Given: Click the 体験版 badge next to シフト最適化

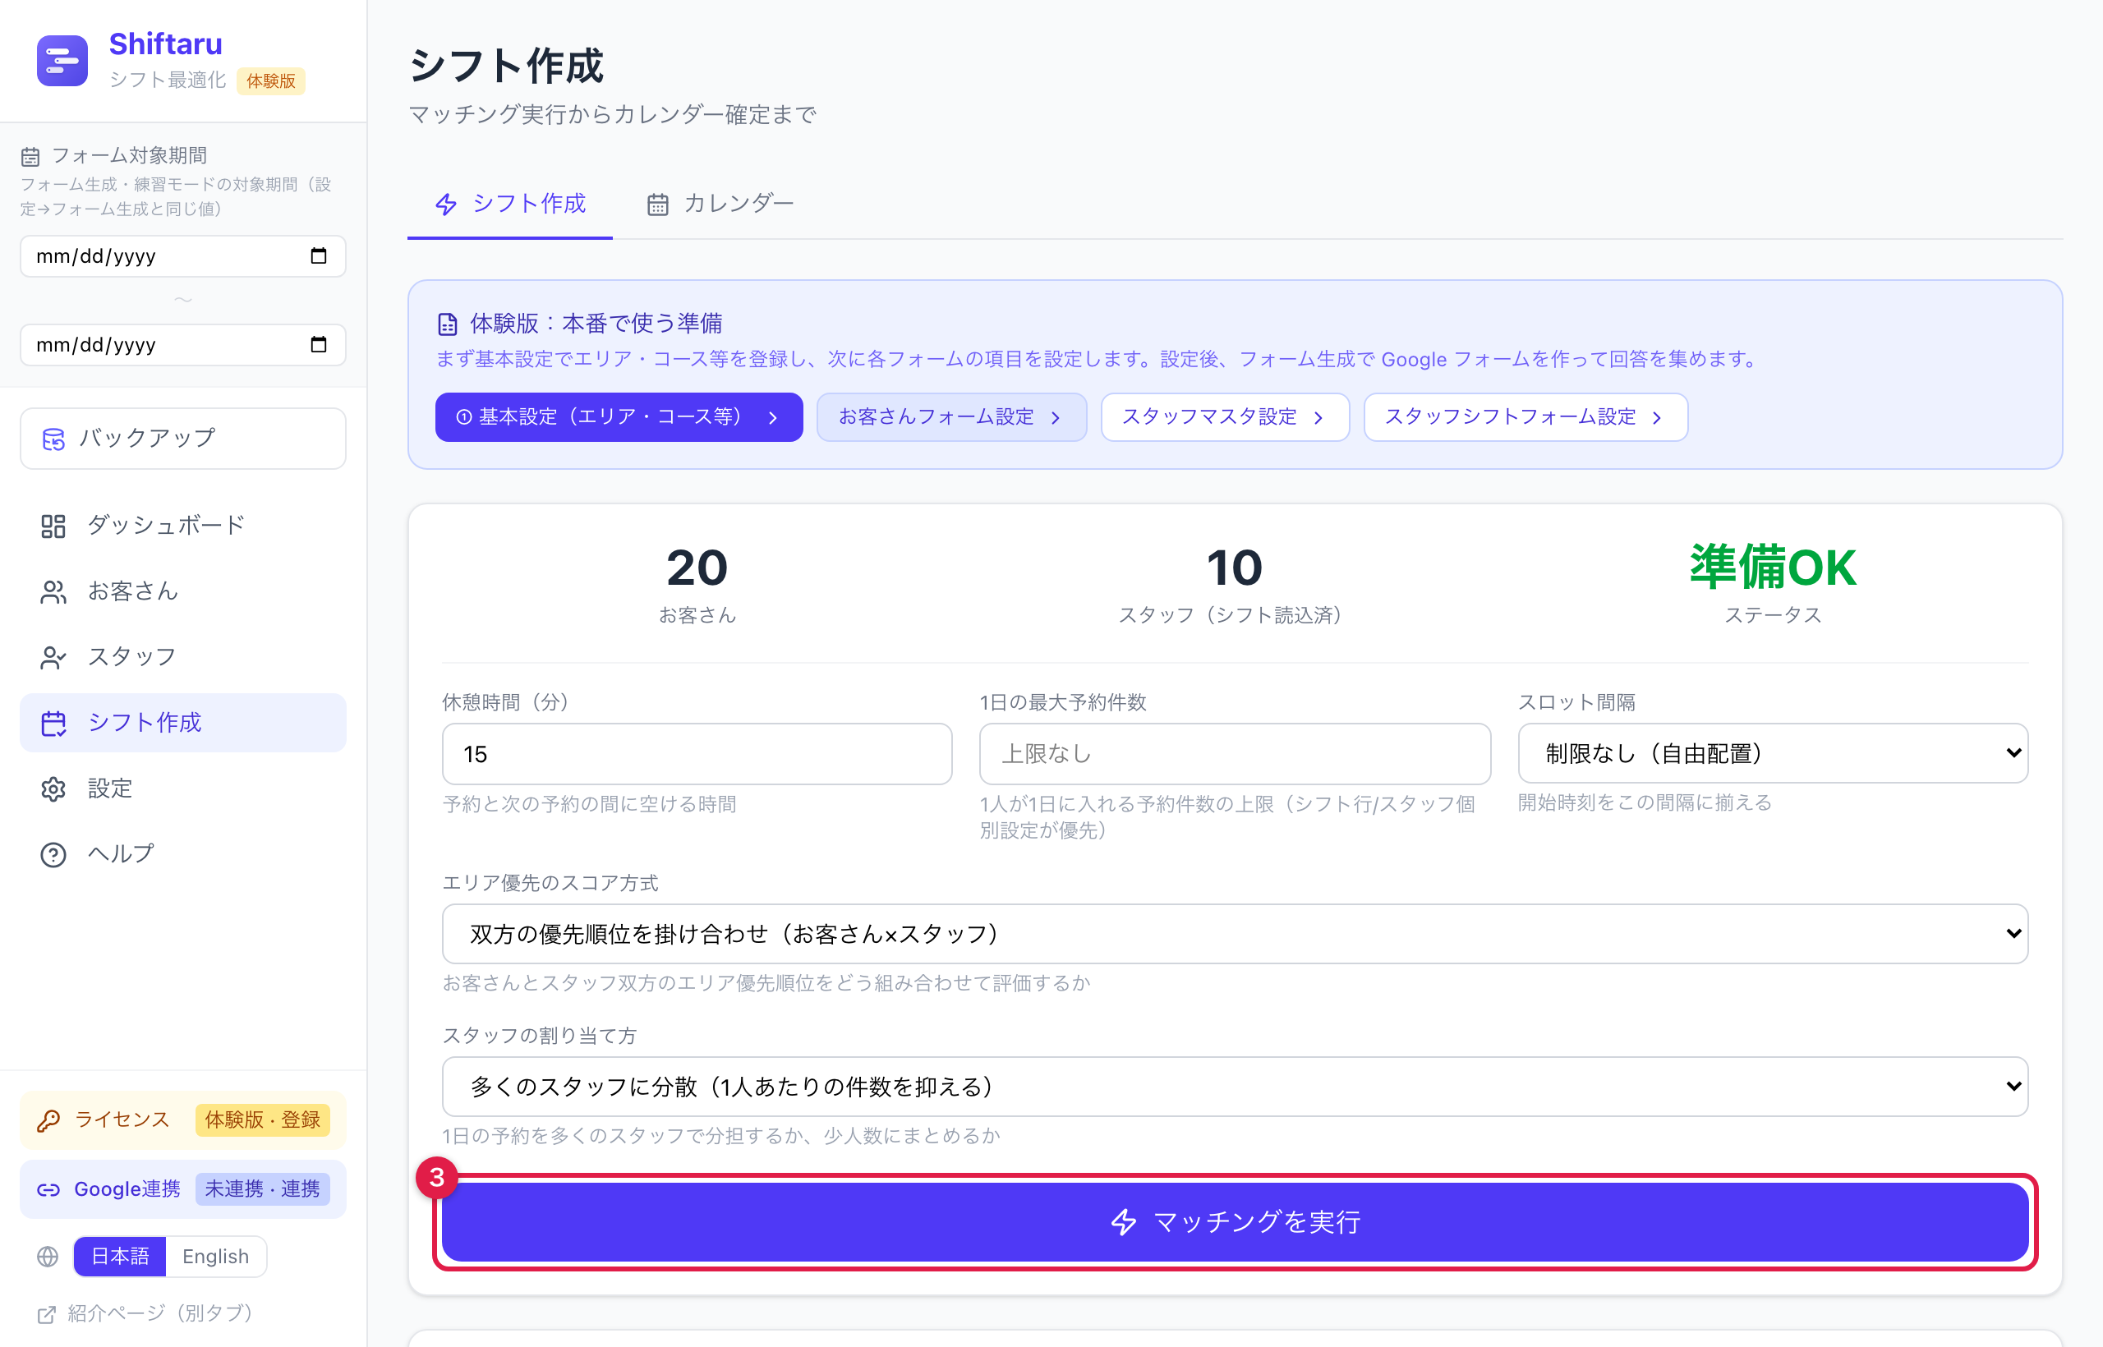Looking at the screenshot, I should [271, 80].
